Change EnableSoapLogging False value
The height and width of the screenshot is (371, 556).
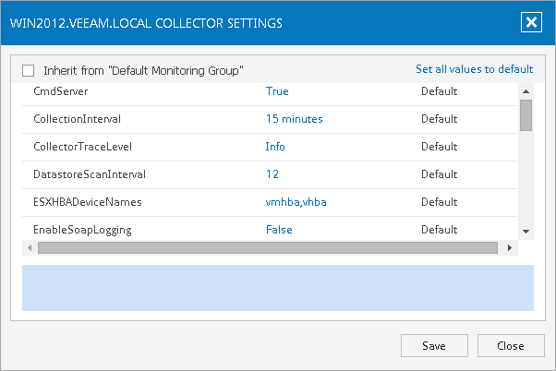tap(279, 230)
